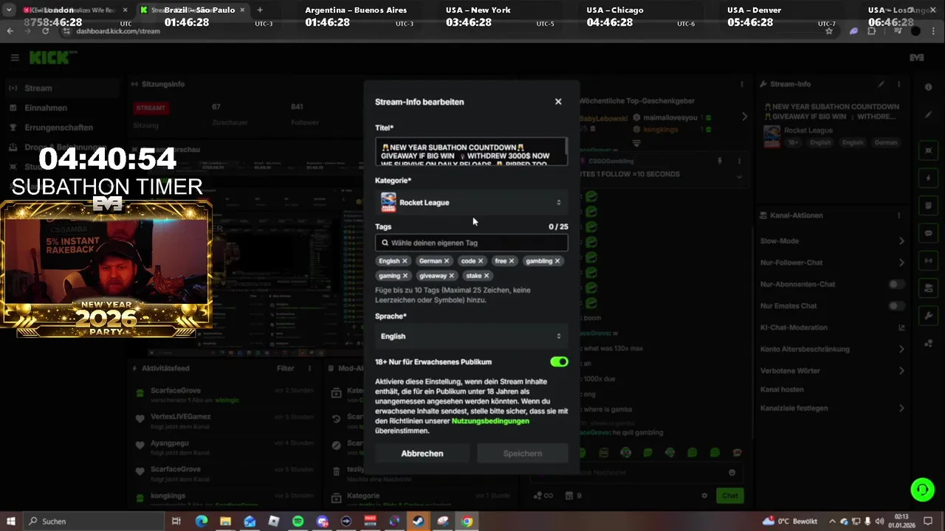The width and height of the screenshot is (945, 531).
Task: Collapse the pinned CSGOGambling message chevron
Action: 739,177
